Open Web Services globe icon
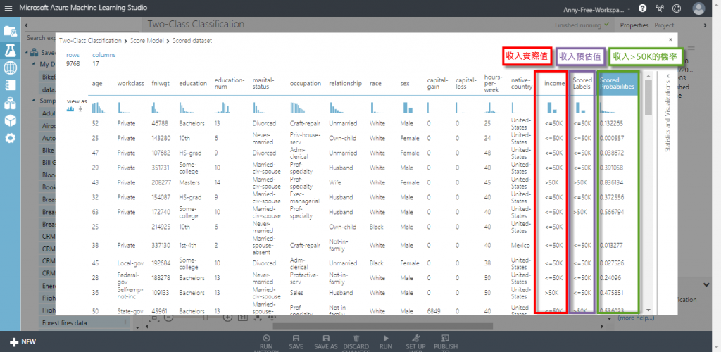This screenshot has width=721, height=352. (x=10, y=68)
